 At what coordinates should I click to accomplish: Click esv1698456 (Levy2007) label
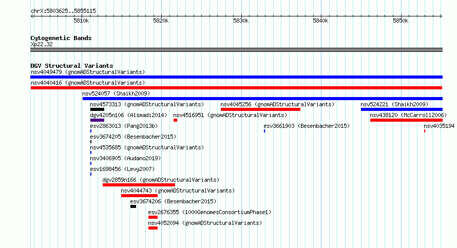pyautogui.click(x=122, y=169)
